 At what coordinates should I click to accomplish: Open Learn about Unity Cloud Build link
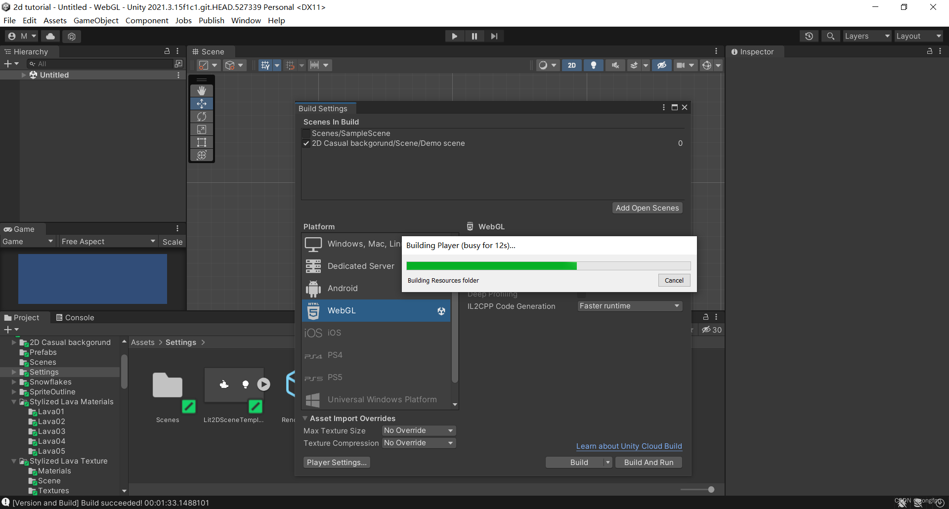click(x=629, y=446)
